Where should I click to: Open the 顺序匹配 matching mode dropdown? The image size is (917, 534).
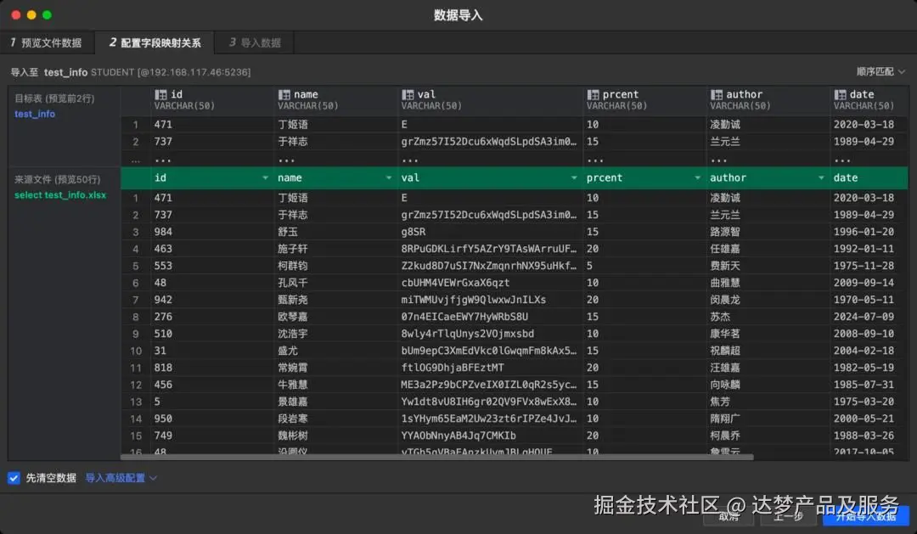880,71
